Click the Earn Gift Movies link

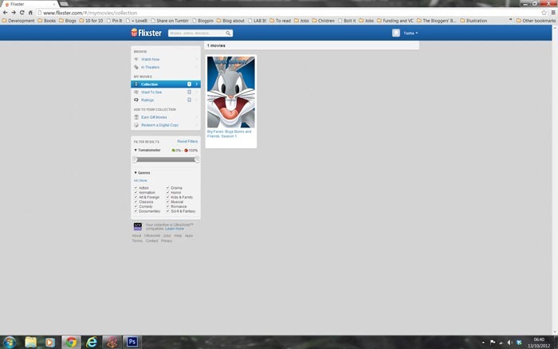154,117
